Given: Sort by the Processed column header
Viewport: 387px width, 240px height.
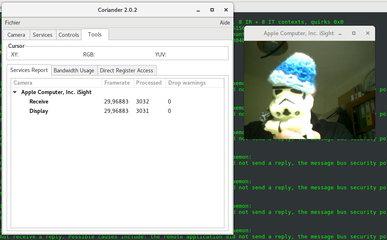Looking at the screenshot, I should tap(149, 83).
